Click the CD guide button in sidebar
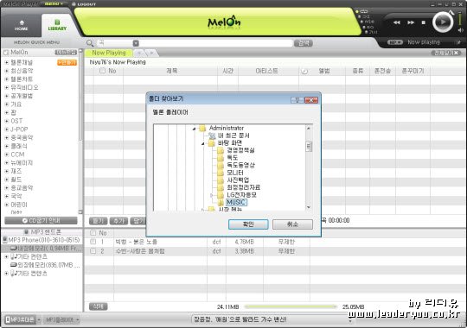 [x=42, y=221]
